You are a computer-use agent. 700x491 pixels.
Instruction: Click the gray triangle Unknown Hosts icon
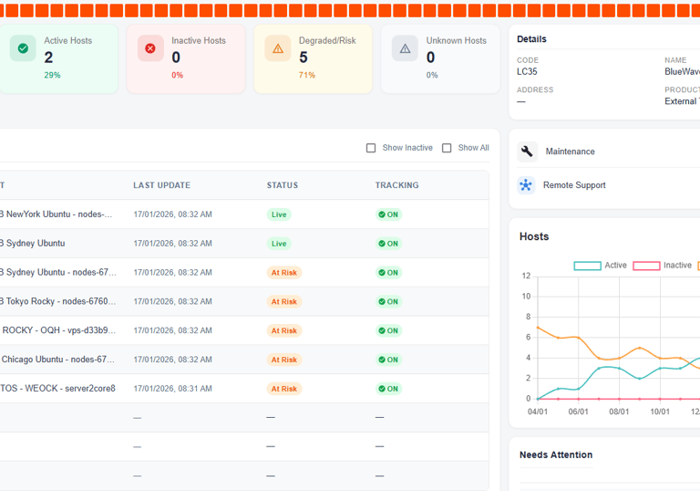coord(405,48)
